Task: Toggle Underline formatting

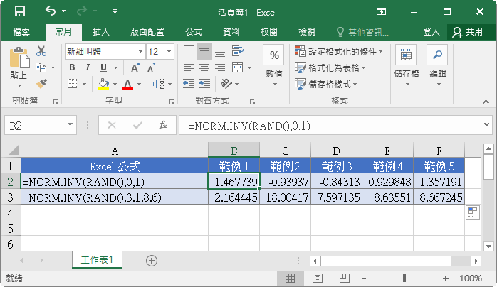Action: (x=103, y=67)
